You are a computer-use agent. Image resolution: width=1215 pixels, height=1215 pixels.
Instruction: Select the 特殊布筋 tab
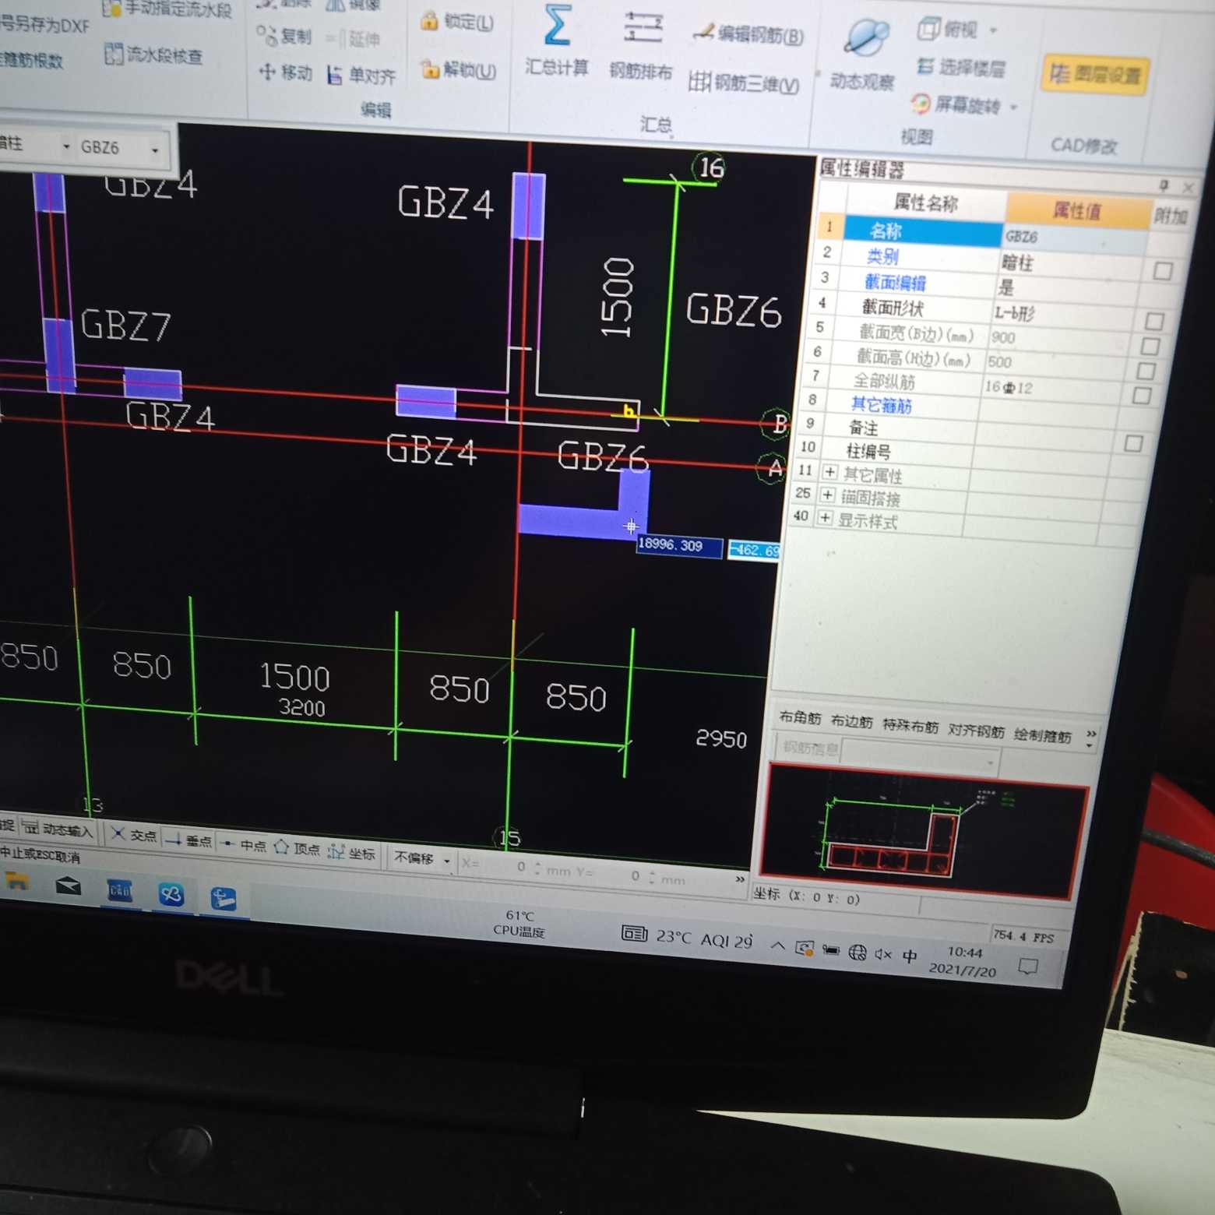pos(910,726)
